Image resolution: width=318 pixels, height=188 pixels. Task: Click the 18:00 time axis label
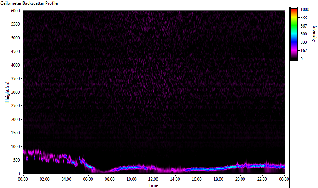[218, 179]
